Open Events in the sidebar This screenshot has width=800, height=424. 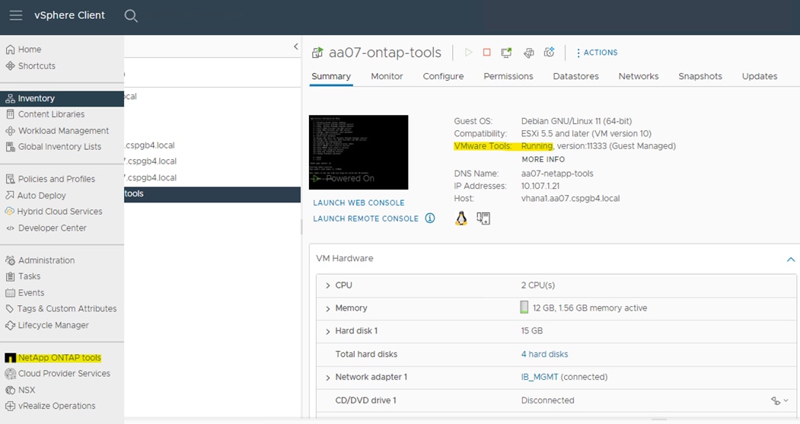pyautogui.click(x=31, y=293)
